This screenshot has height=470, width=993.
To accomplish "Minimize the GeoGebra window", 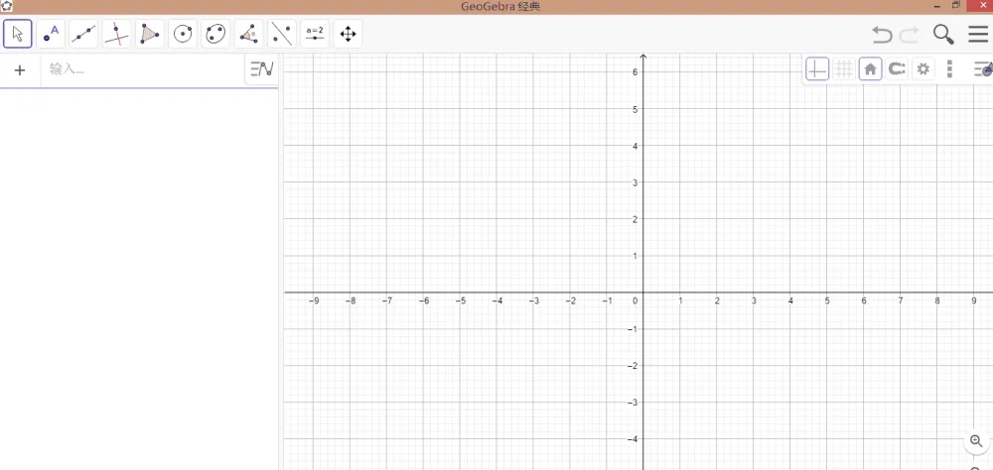I will [x=936, y=6].
